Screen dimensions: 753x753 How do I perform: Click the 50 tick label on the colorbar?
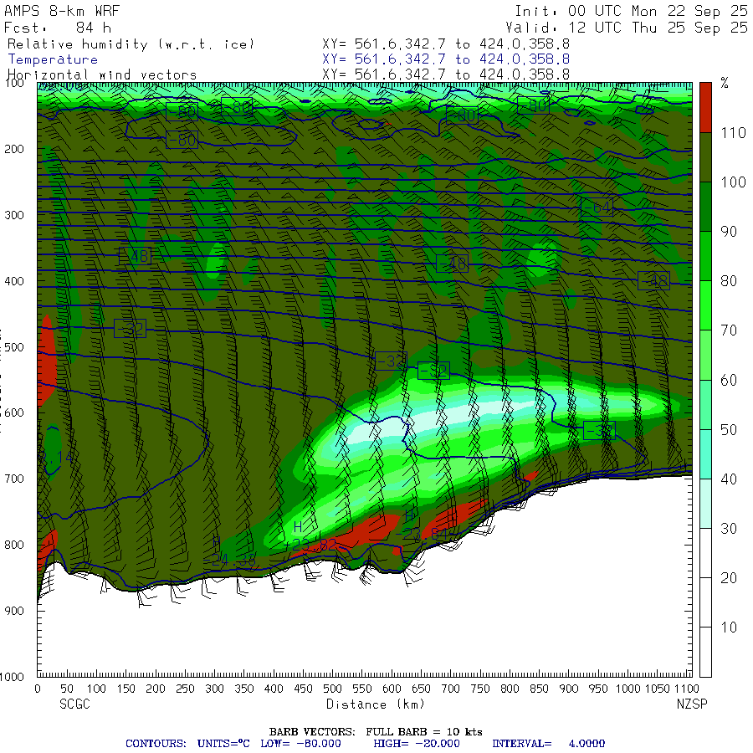coord(727,429)
